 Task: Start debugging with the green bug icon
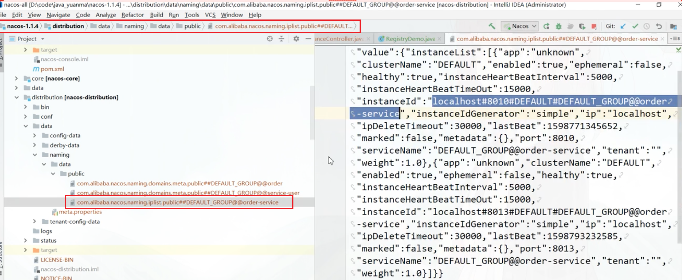pyautogui.click(x=558, y=26)
